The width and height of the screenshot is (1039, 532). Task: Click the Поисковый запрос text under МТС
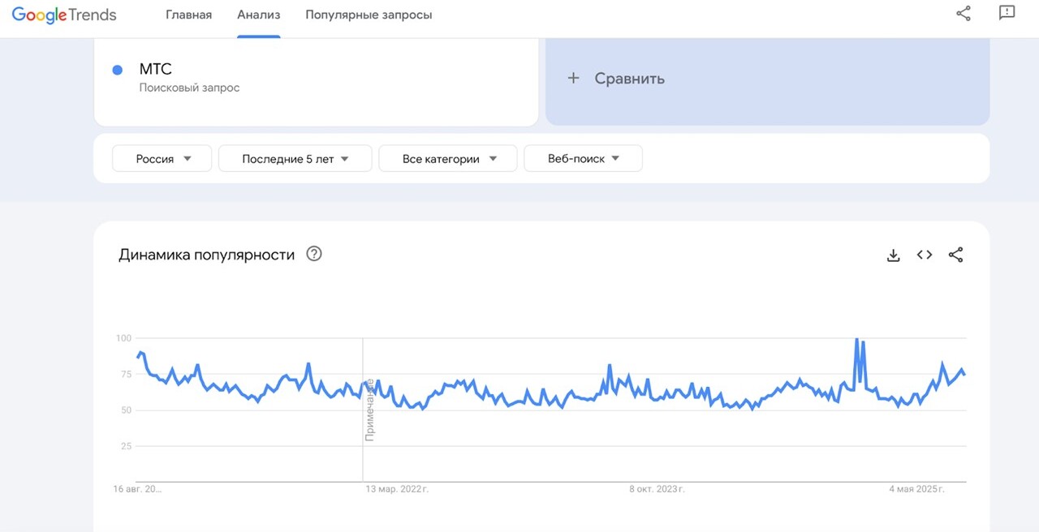tap(189, 88)
